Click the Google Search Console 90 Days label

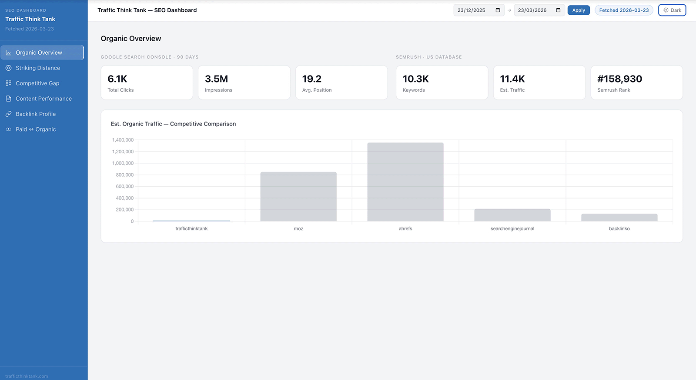pyautogui.click(x=150, y=57)
